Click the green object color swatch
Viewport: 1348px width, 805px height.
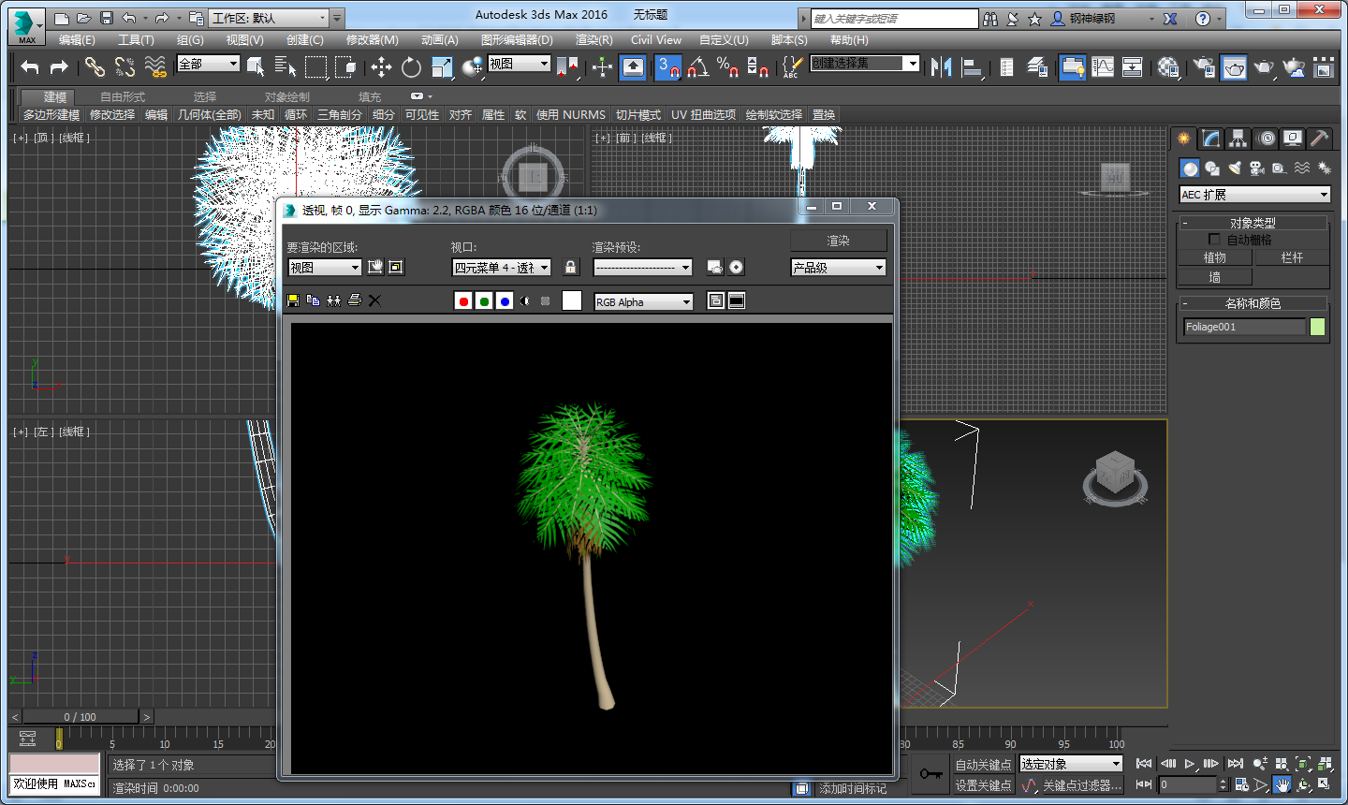click(1318, 327)
